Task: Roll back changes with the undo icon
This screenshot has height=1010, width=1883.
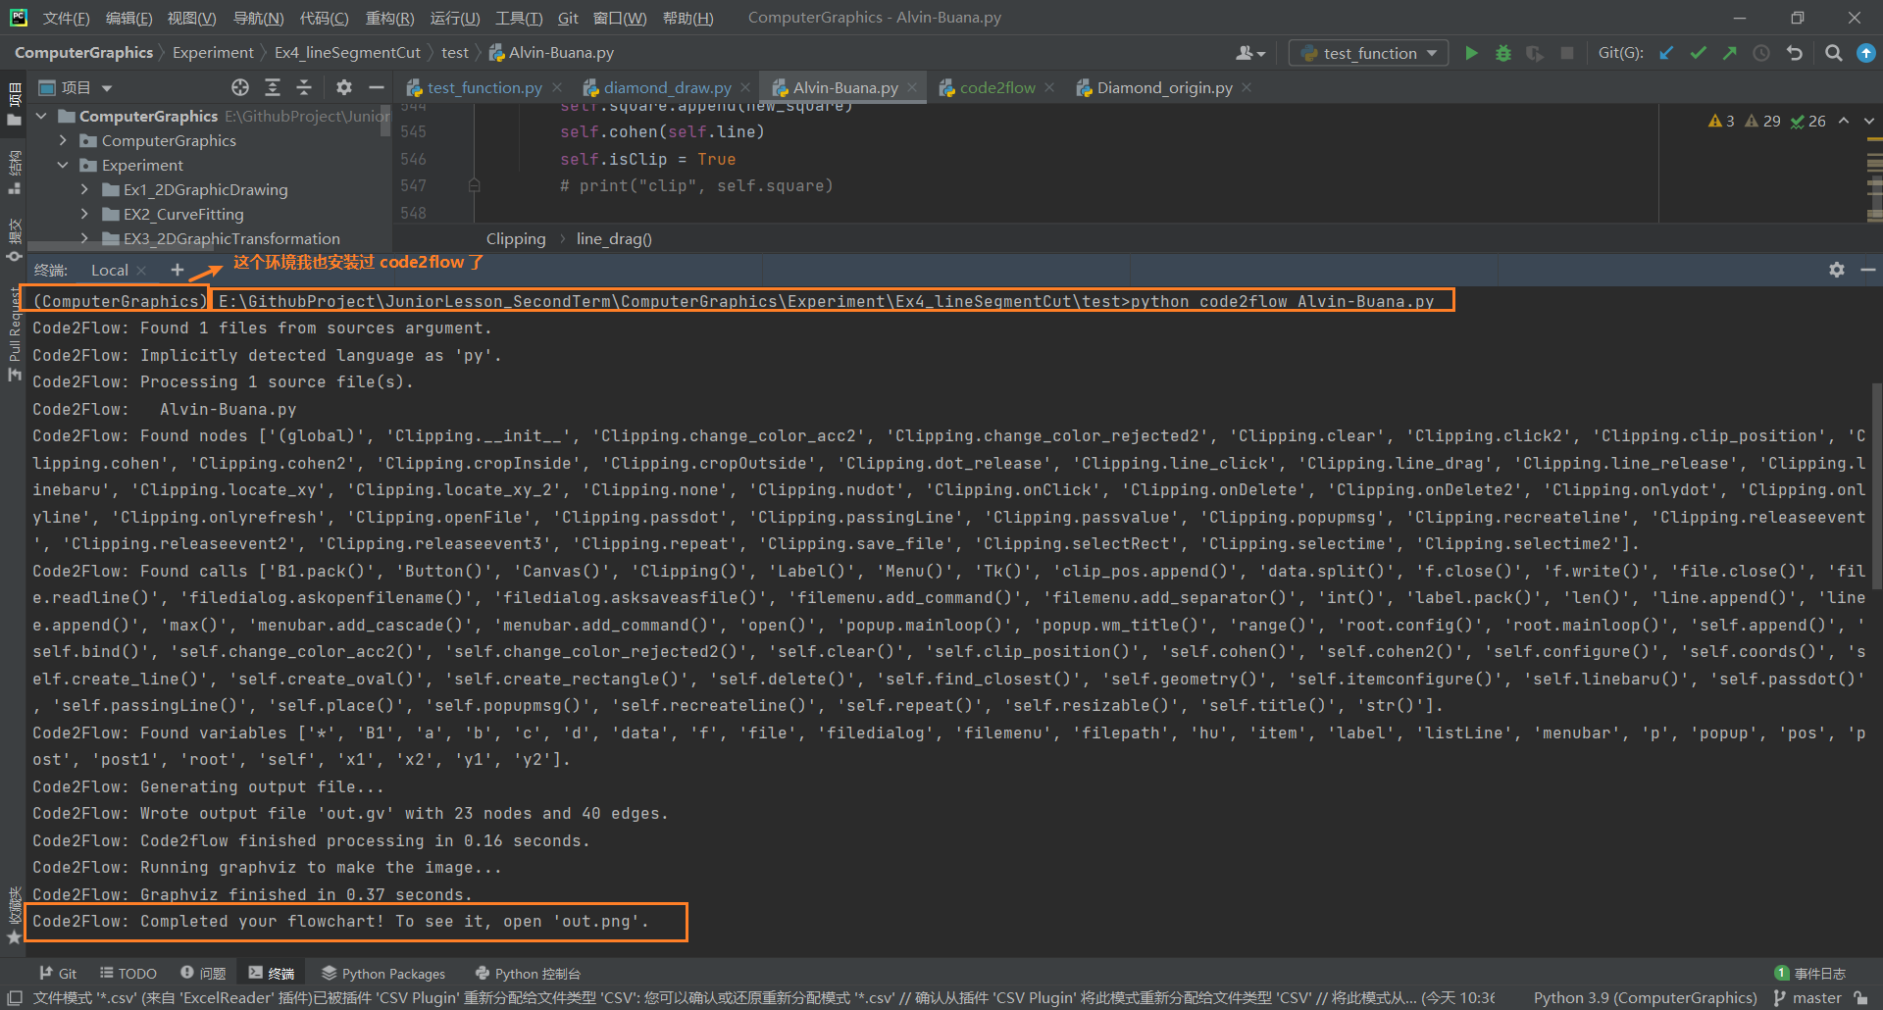Action: [1795, 53]
